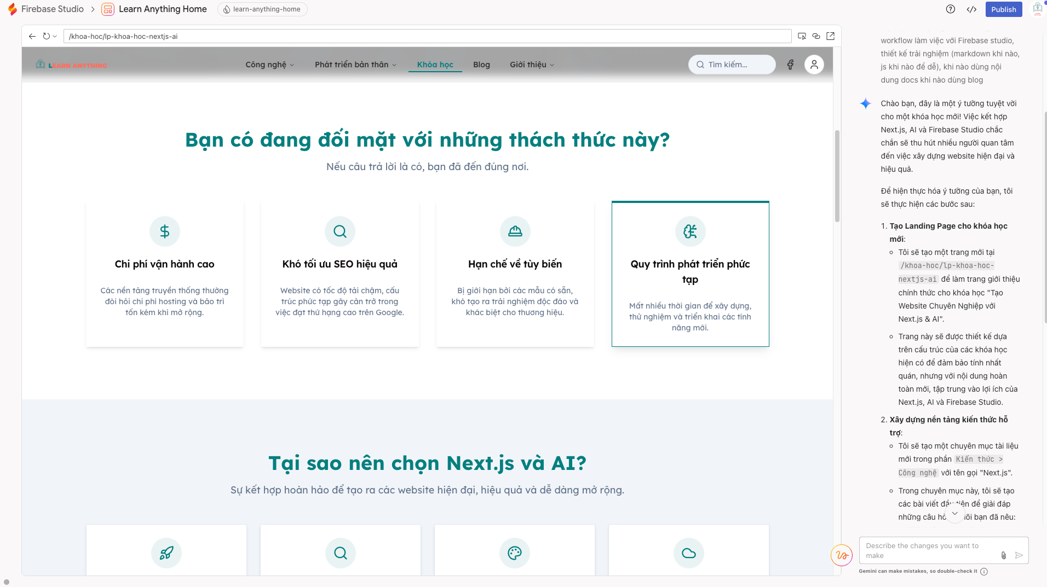The width and height of the screenshot is (1047, 587).
Task: Open the preview in a new tab
Action: [831, 36]
